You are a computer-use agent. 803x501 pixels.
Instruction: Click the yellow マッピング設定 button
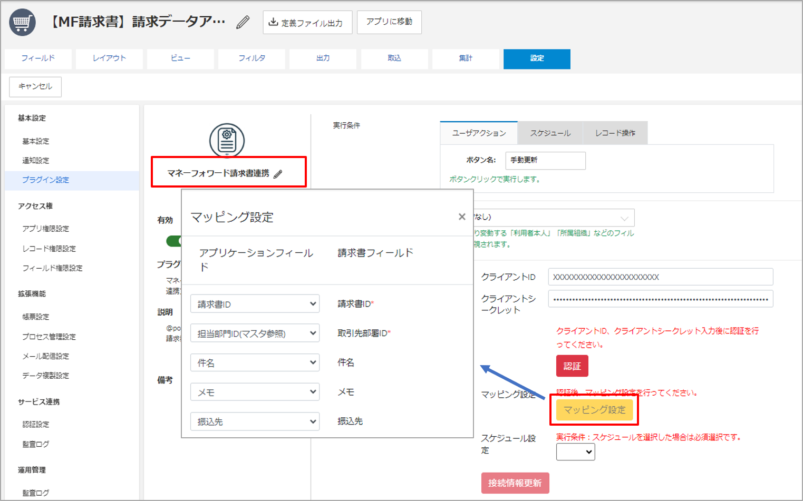(594, 410)
